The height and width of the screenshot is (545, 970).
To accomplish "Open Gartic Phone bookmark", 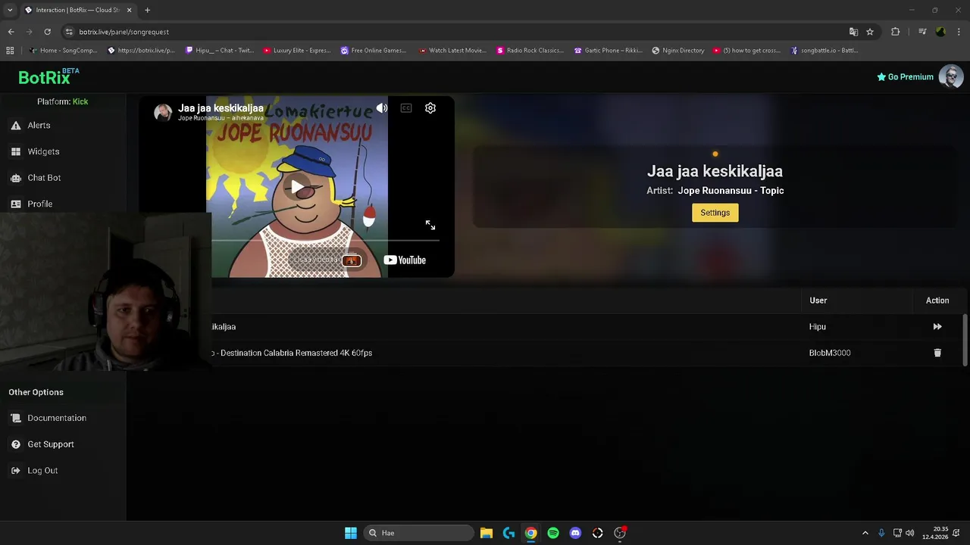I will pos(609,51).
